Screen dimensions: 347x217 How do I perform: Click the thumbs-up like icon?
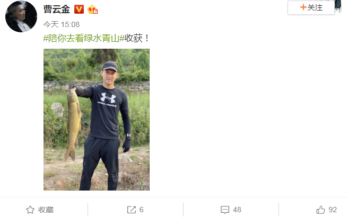320,210
